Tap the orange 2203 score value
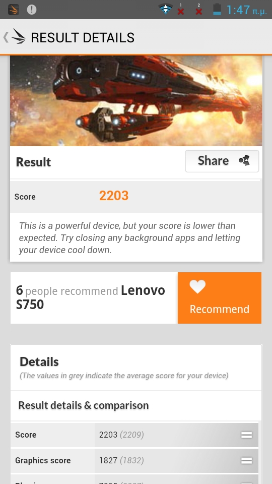 click(114, 196)
